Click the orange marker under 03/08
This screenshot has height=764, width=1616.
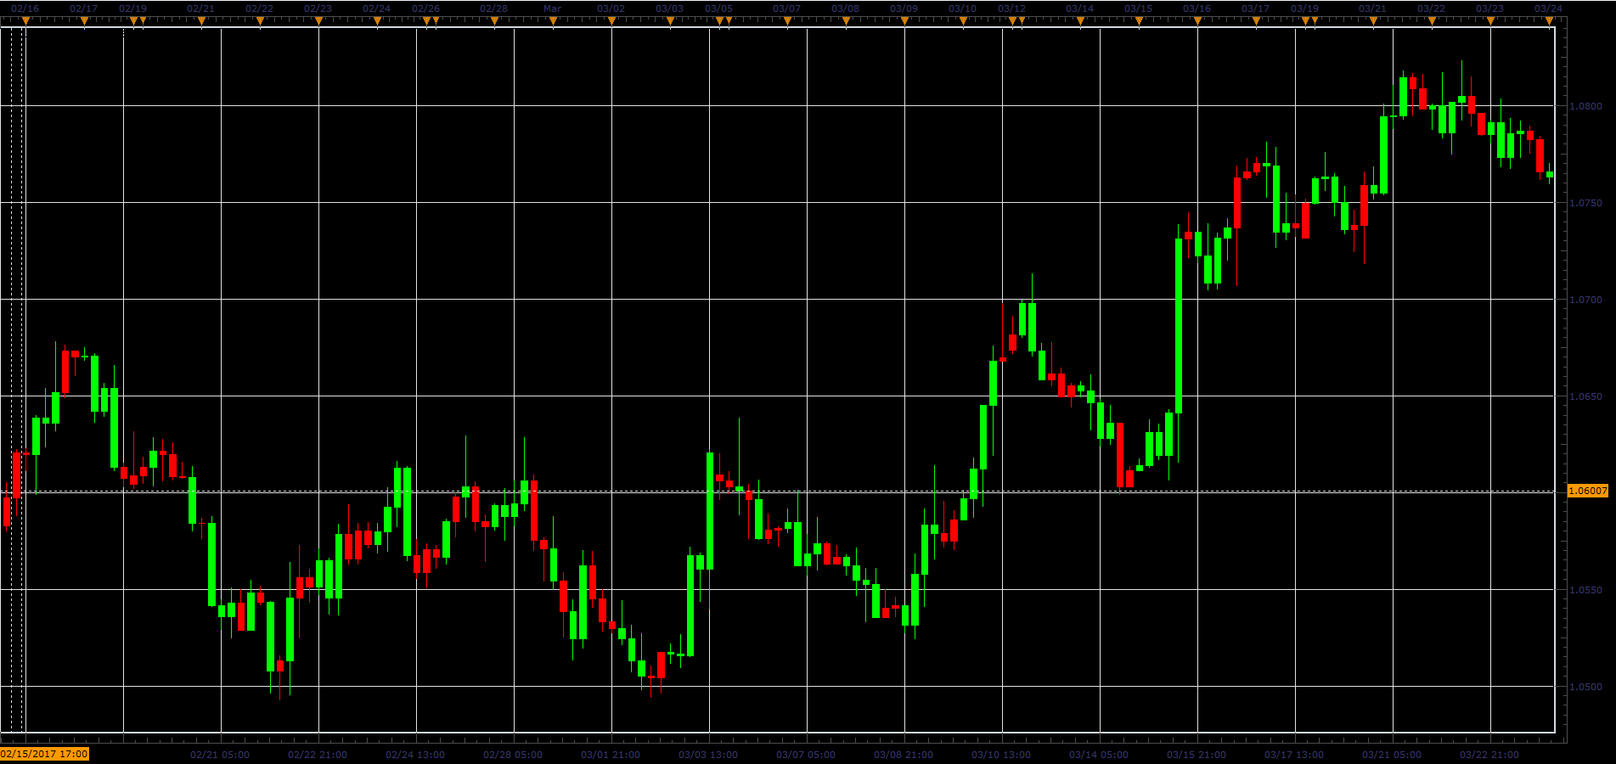[846, 22]
